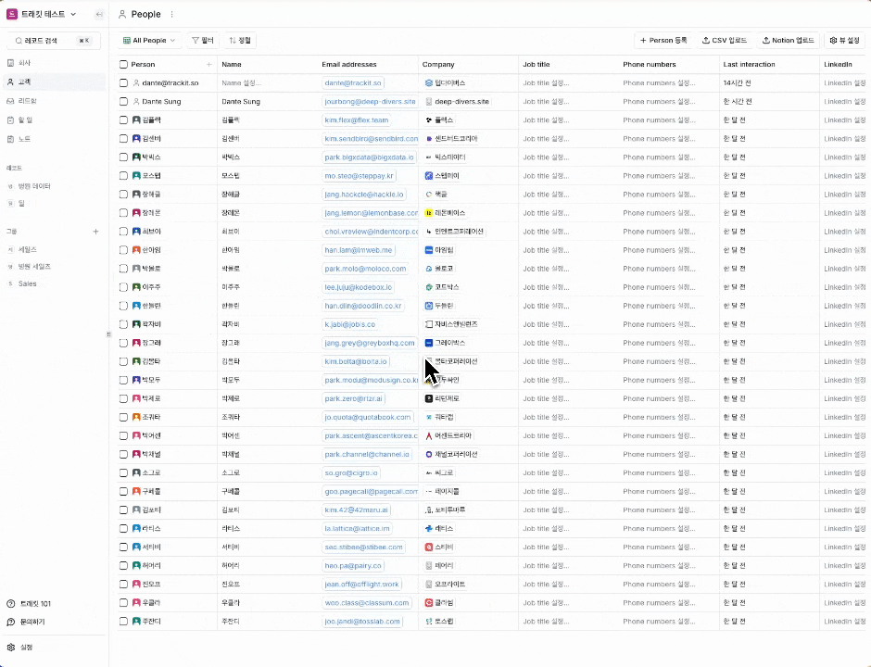Select the Sales group in sidebar
871x667 pixels.
(x=28, y=283)
